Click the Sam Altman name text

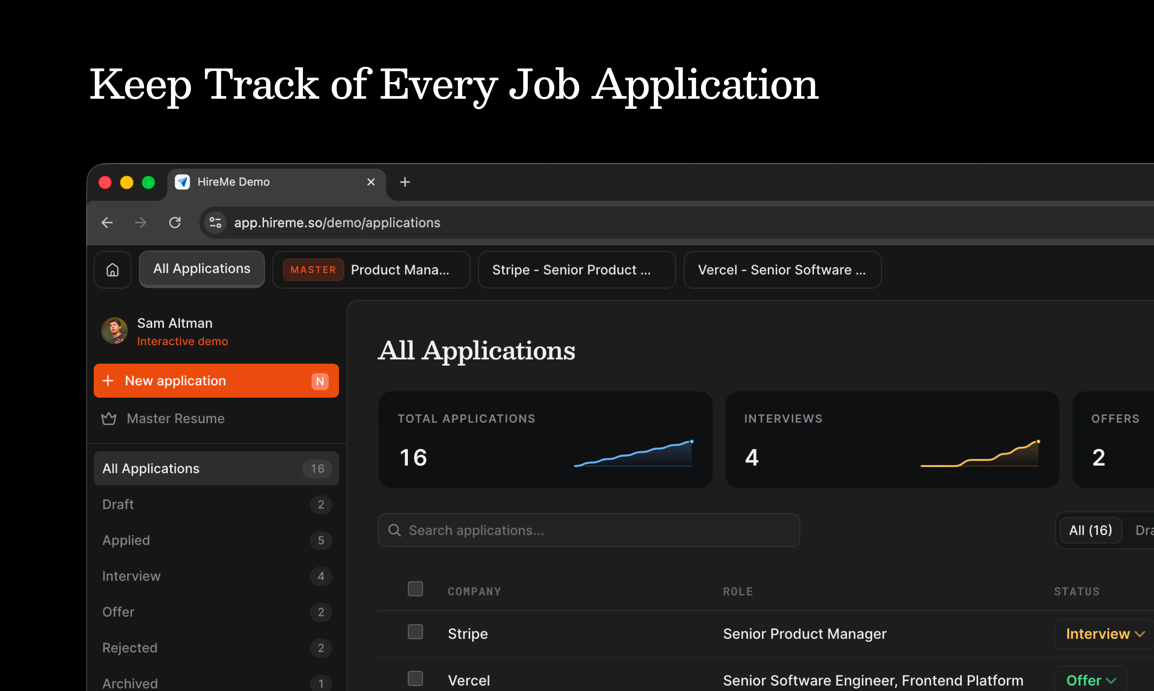[x=175, y=323]
